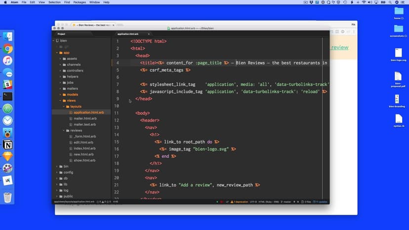409x230 pixels.
Task: Open _form.html.erb from reviews folder
Action: click(x=84, y=136)
